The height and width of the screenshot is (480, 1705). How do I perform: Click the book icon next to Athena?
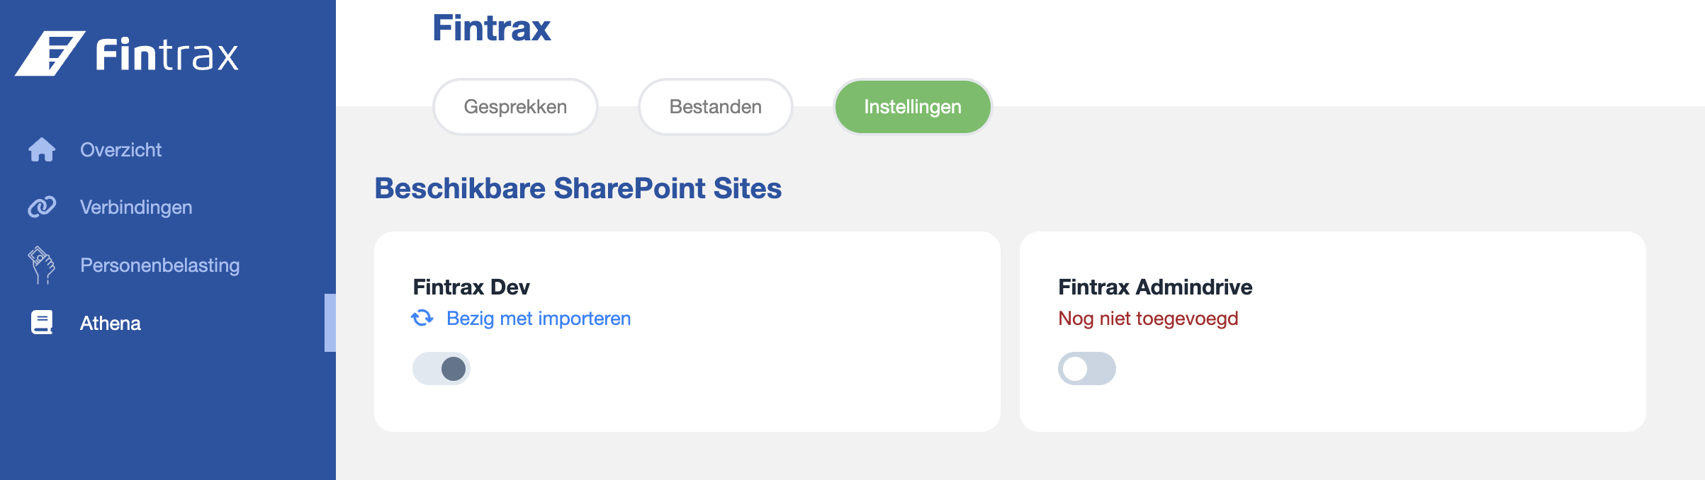42,323
